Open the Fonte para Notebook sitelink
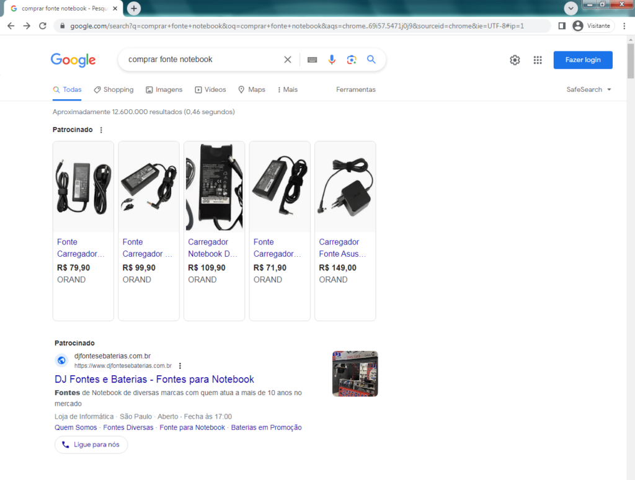Viewport: 635px width, 480px height. coord(192,427)
